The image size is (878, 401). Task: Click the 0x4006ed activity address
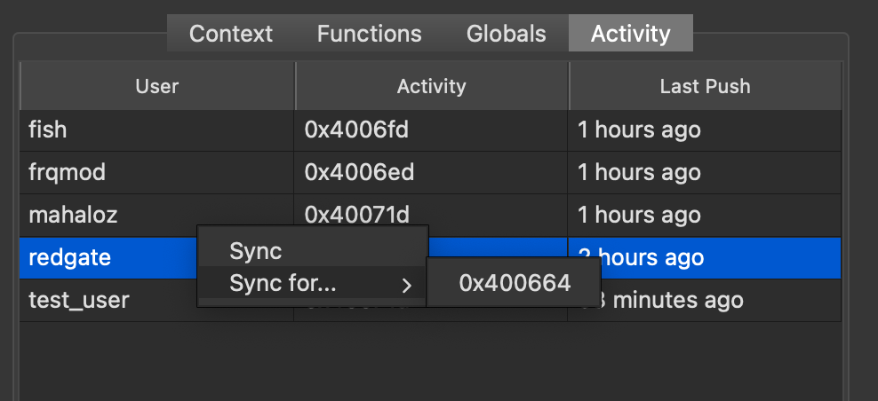pyautogui.click(x=359, y=173)
